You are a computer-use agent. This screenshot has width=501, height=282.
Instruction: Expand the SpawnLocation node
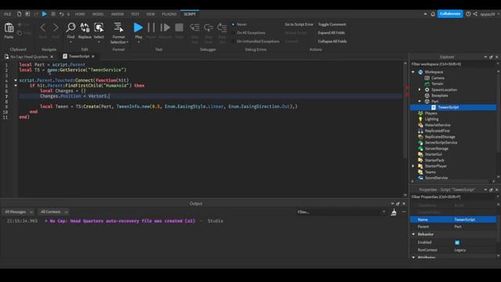(x=420, y=89)
